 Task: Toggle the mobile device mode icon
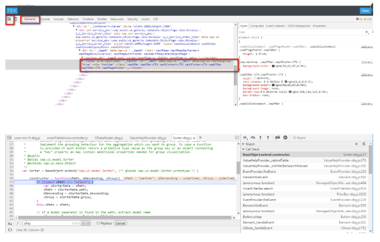pos(16,19)
